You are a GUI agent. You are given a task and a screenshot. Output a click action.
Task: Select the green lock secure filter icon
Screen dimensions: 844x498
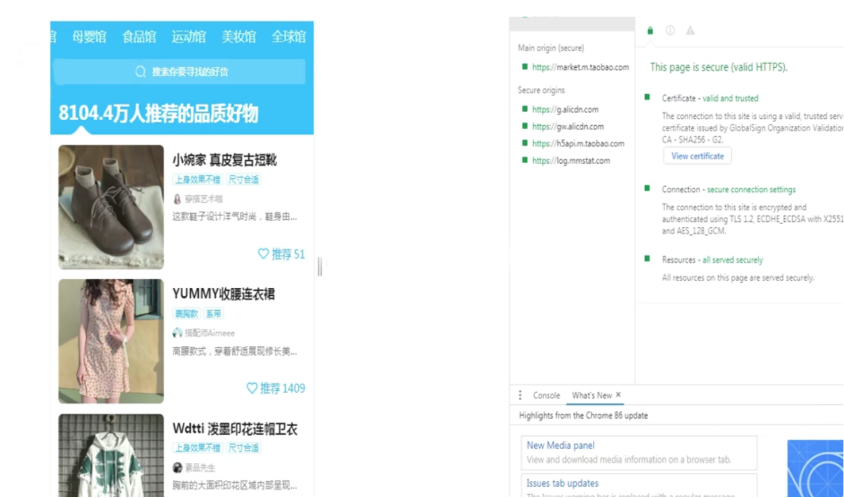pyautogui.click(x=650, y=30)
